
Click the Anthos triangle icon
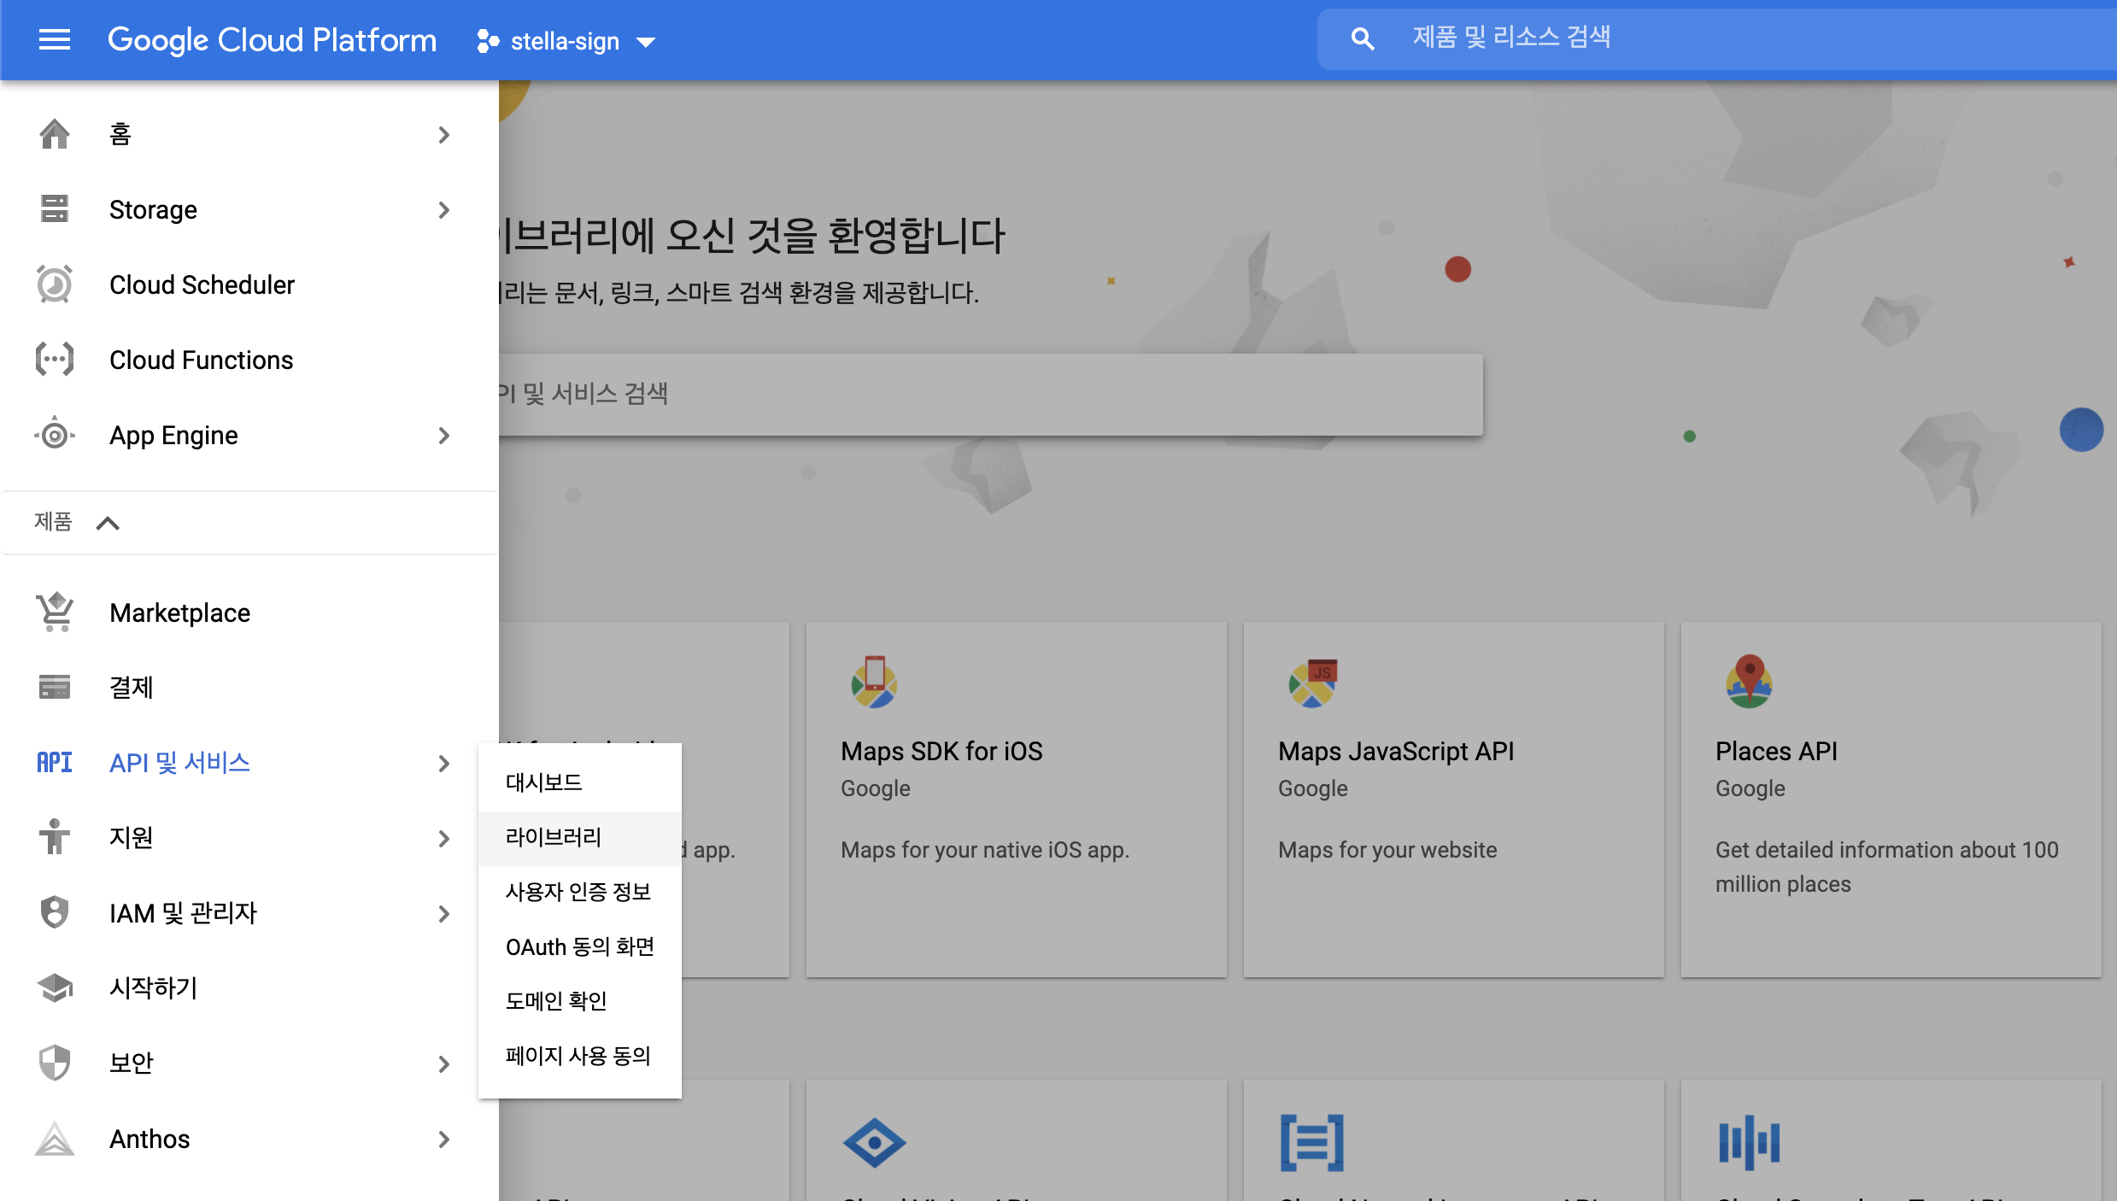click(x=55, y=1139)
